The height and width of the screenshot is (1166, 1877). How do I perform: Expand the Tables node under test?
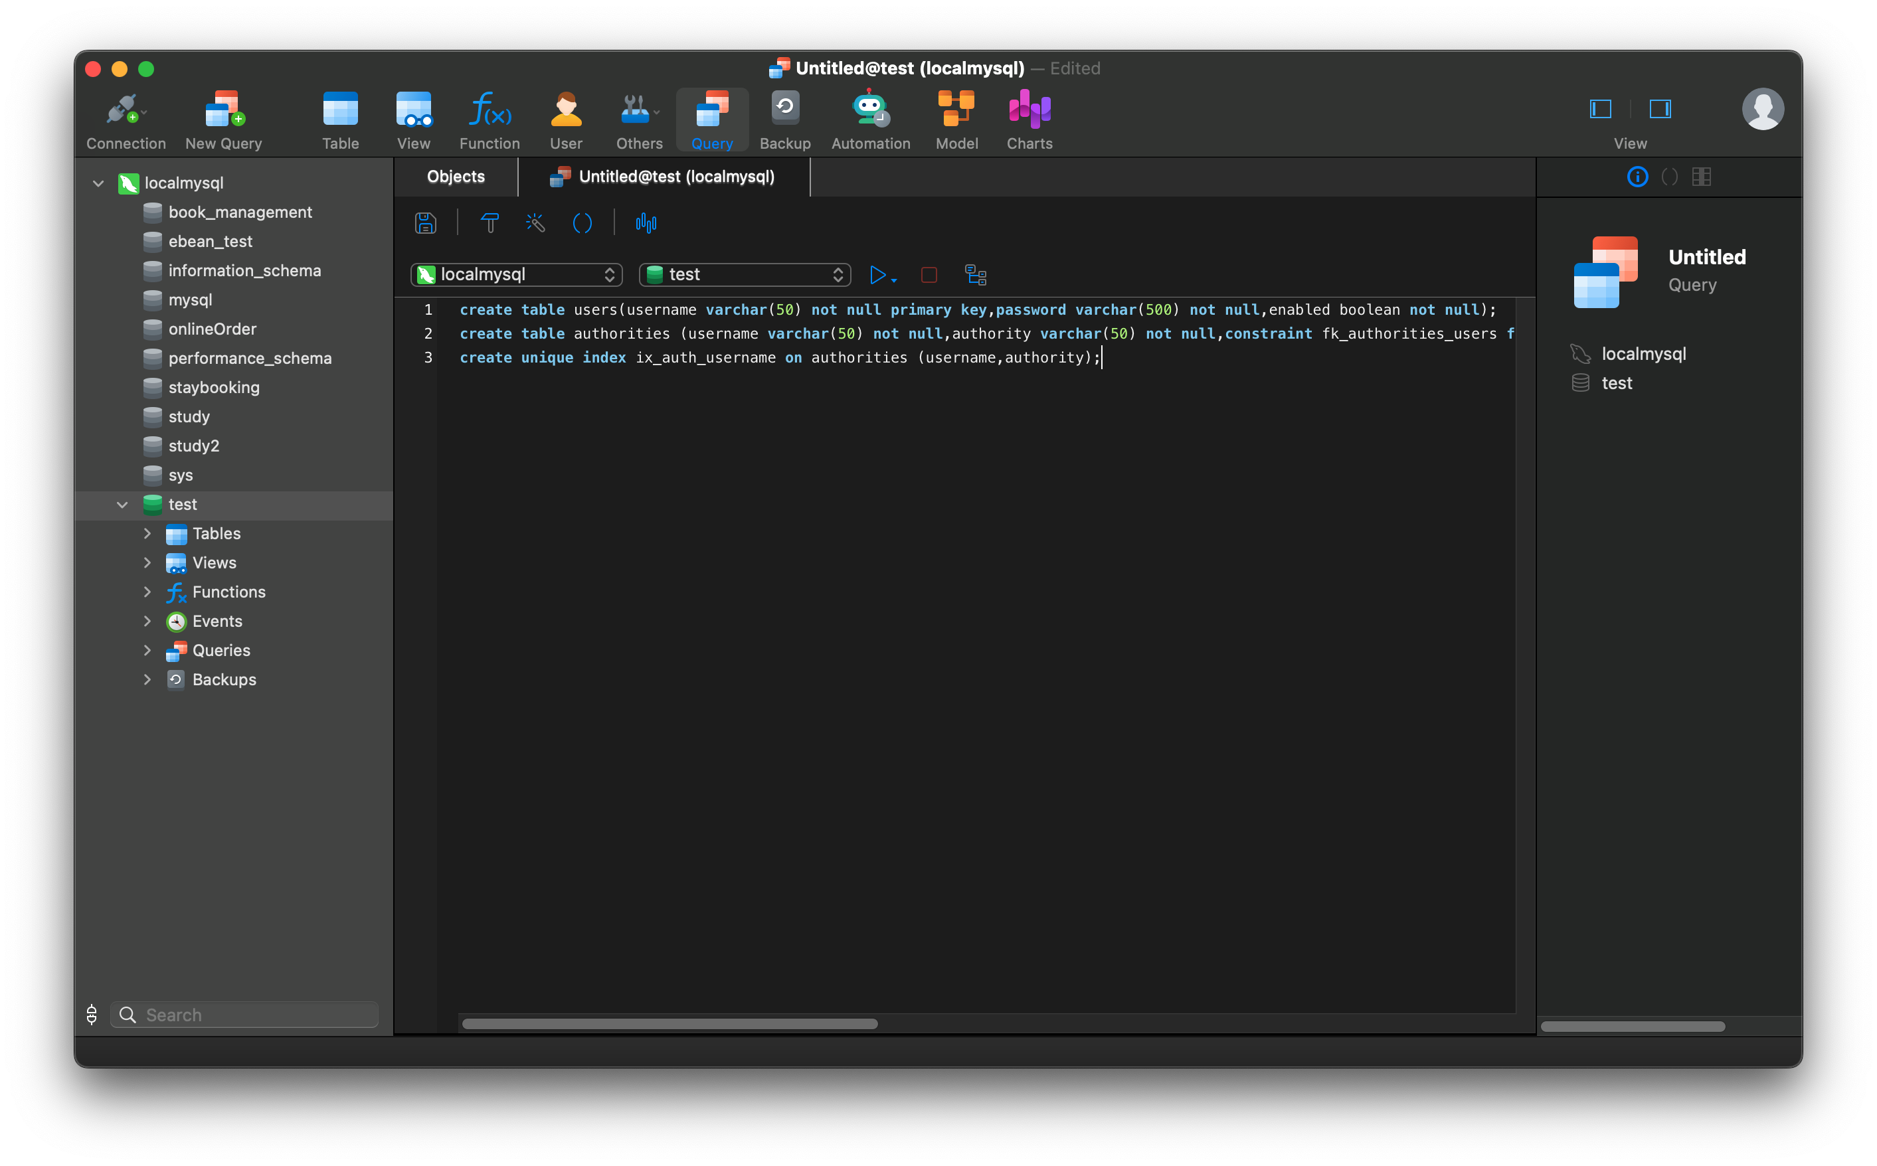[147, 533]
